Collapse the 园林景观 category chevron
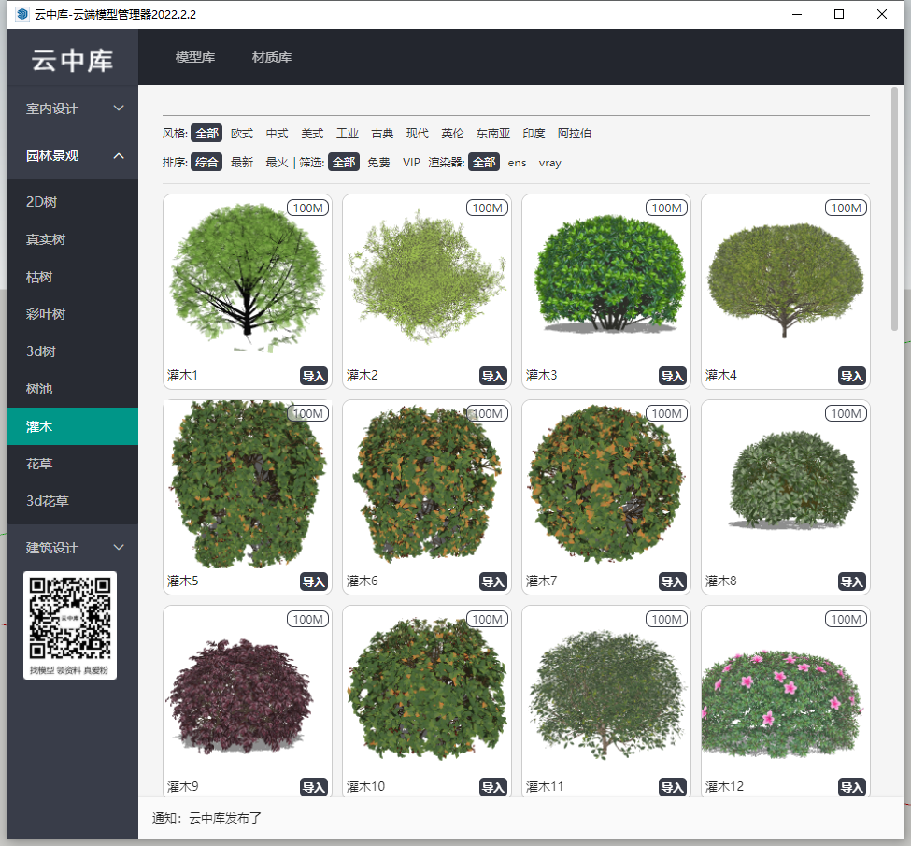911x846 pixels. [x=119, y=156]
